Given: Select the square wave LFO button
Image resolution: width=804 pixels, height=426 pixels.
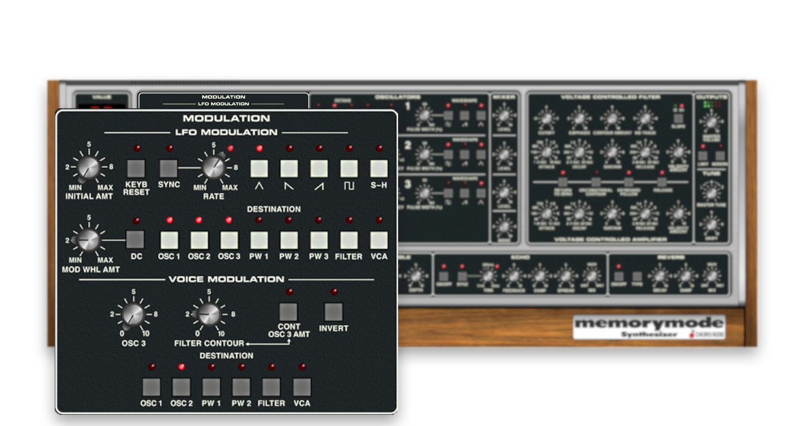Looking at the screenshot, I should point(349,167).
